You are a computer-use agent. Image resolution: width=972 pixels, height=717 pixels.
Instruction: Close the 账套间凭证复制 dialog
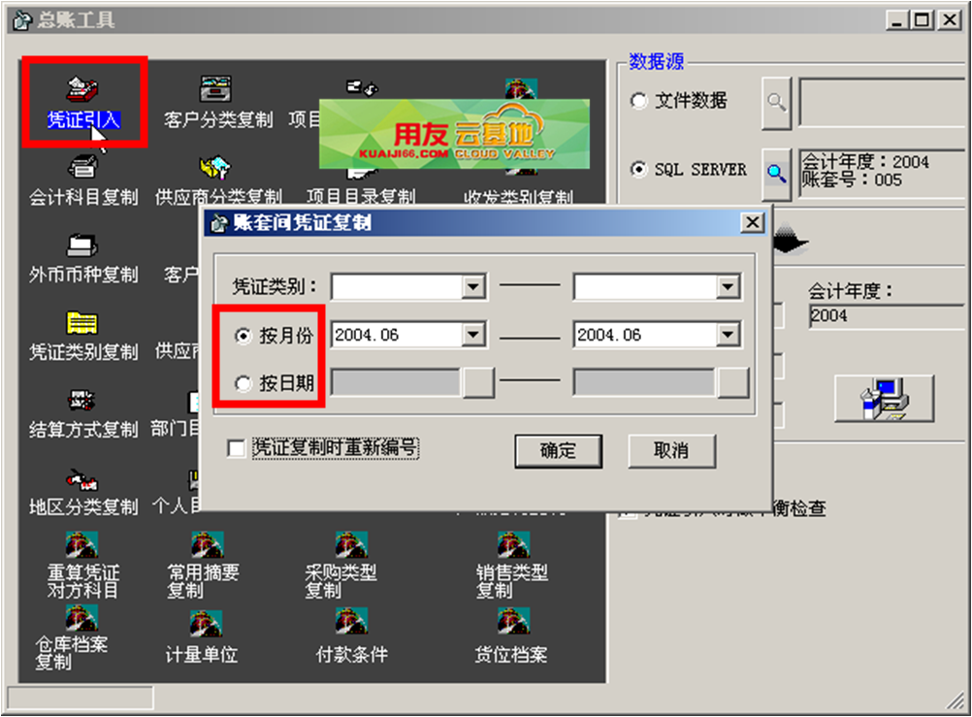coord(753,222)
